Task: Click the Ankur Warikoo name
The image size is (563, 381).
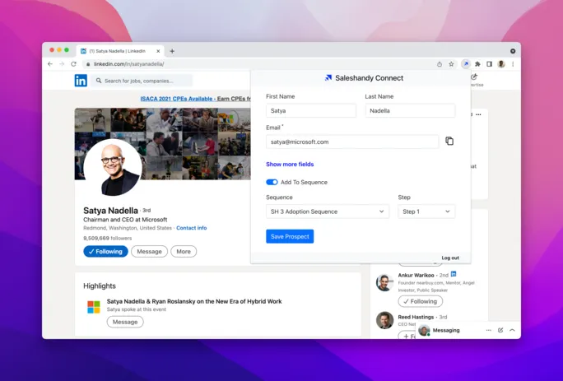Action: [x=416, y=275]
